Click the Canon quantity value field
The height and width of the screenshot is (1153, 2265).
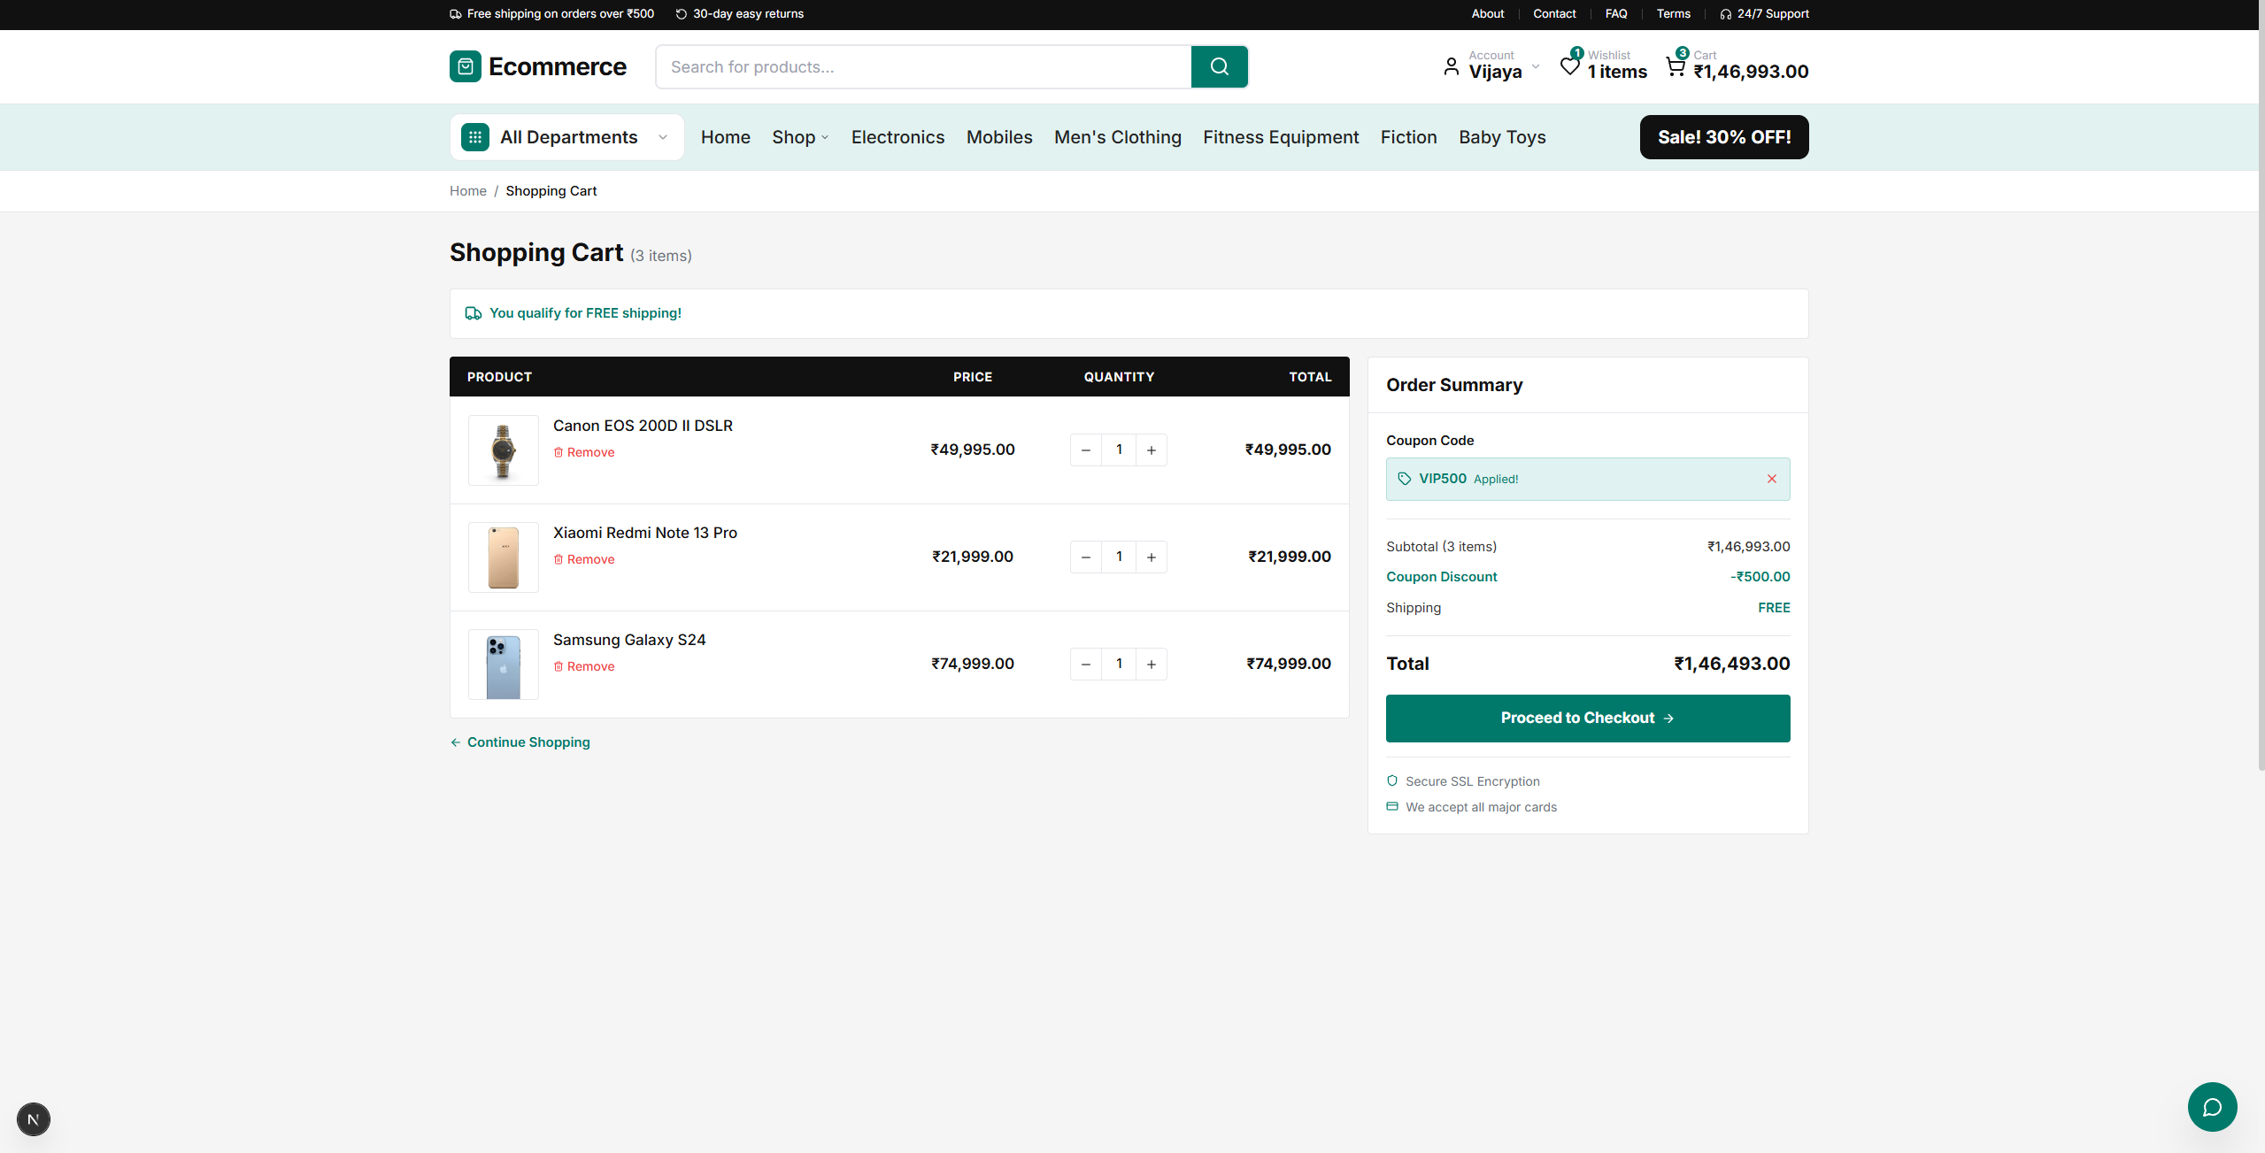click(1119, 450)
